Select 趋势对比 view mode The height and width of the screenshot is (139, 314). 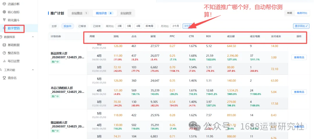[302, 13]
